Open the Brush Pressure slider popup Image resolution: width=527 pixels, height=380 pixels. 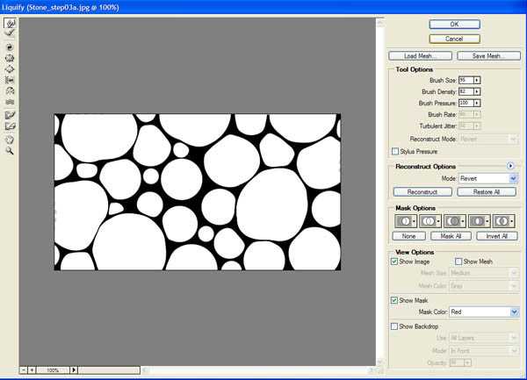click(476, 103)
